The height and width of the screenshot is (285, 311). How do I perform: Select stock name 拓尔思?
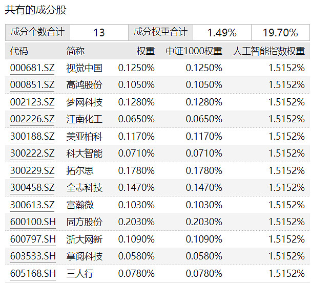click(x=80, y=171)
